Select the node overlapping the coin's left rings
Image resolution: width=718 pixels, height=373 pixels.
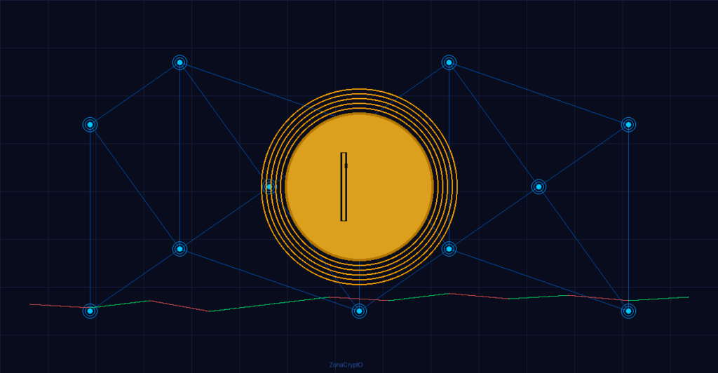(x=269, y=186)
